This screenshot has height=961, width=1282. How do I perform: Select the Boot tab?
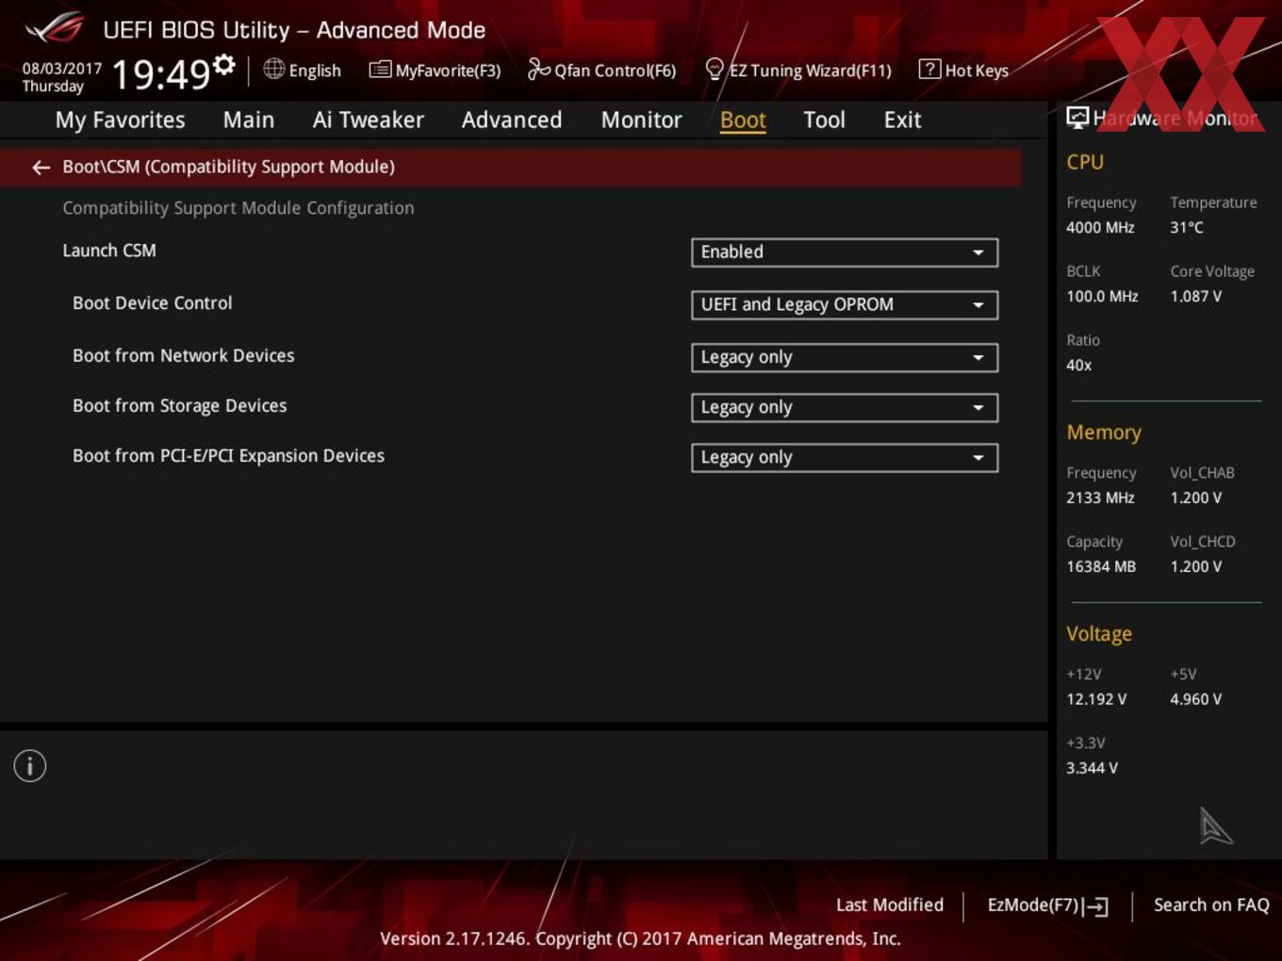[743, 120]
